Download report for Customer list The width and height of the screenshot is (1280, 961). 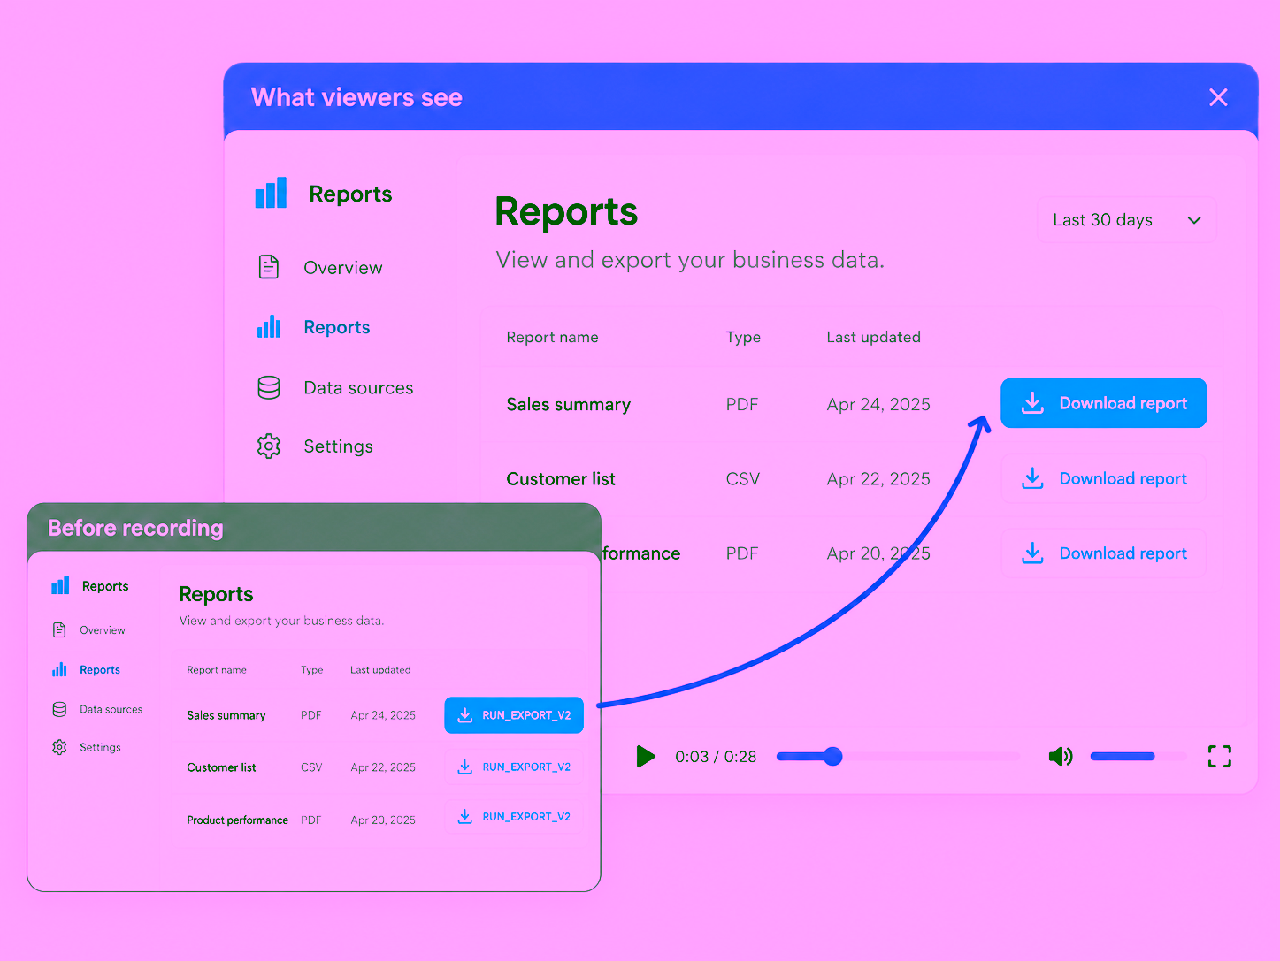tap(1103, 478)
